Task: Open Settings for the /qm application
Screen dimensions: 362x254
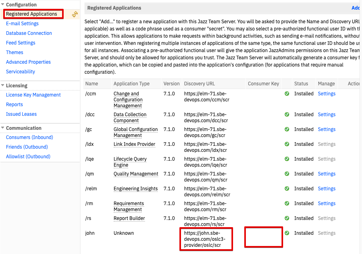Action: (326, 174)
